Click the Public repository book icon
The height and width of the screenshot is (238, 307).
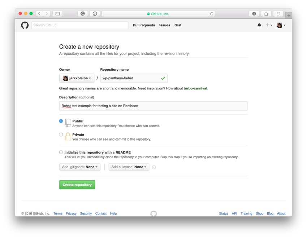[x=68, y=123]
